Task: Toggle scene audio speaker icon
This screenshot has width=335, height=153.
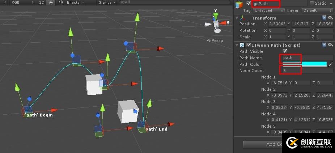Action: coord(60,2)
